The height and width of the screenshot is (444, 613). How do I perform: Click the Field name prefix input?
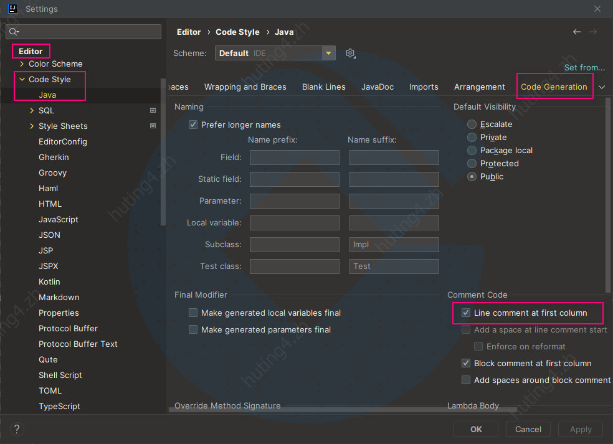[x=295, y=158]
